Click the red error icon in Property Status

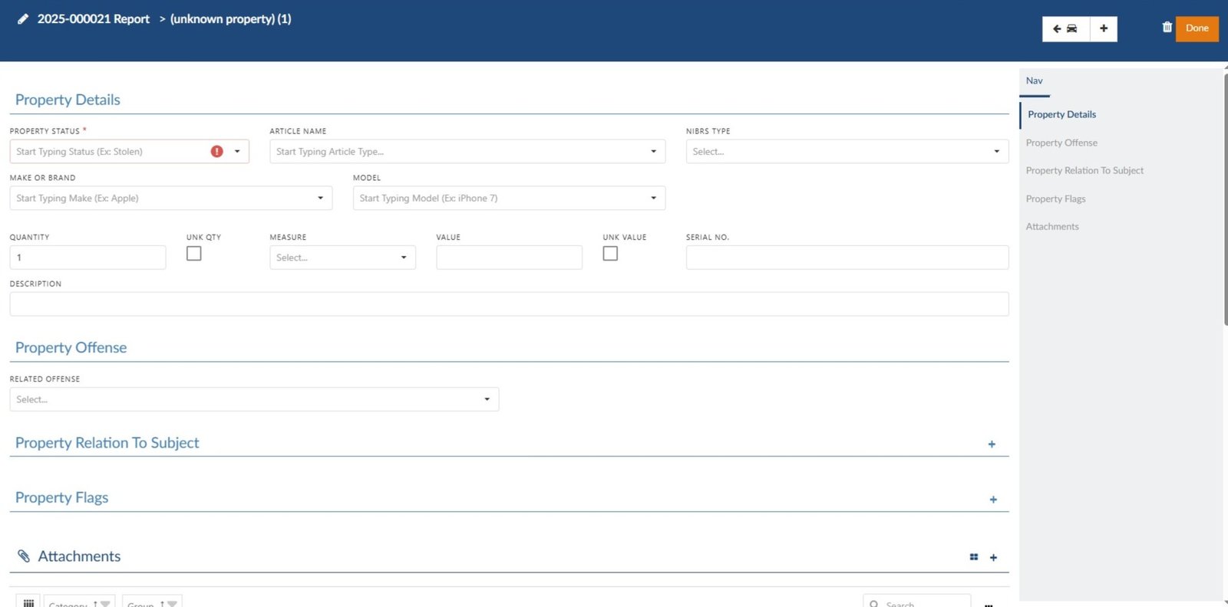[216, 152]
